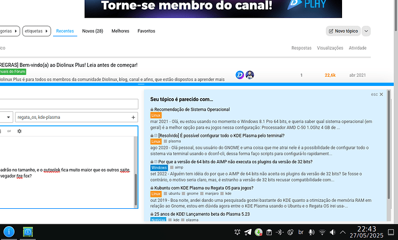This screenshot has width=398, height=240.
Task: Open topic configurar todo o KDE Plasma pelo terminal
Action: 221,136
